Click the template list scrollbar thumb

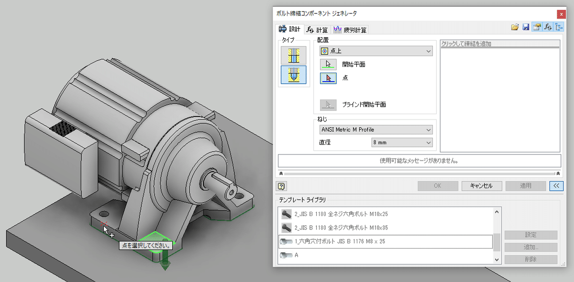497,242
